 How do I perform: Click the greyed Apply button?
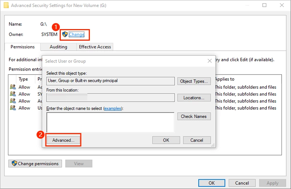click(272, 183)
